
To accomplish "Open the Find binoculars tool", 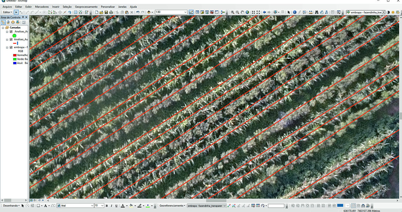I will pyautogui.click(x=317, y=12).
